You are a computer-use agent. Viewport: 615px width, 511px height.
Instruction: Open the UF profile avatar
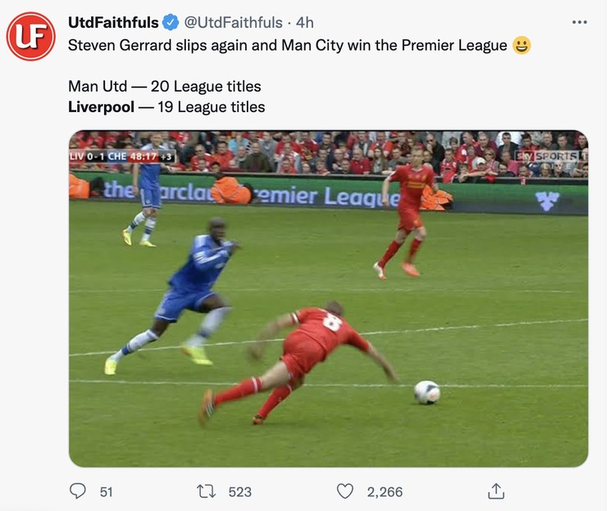pyautogui.click(x=30, y=36)
